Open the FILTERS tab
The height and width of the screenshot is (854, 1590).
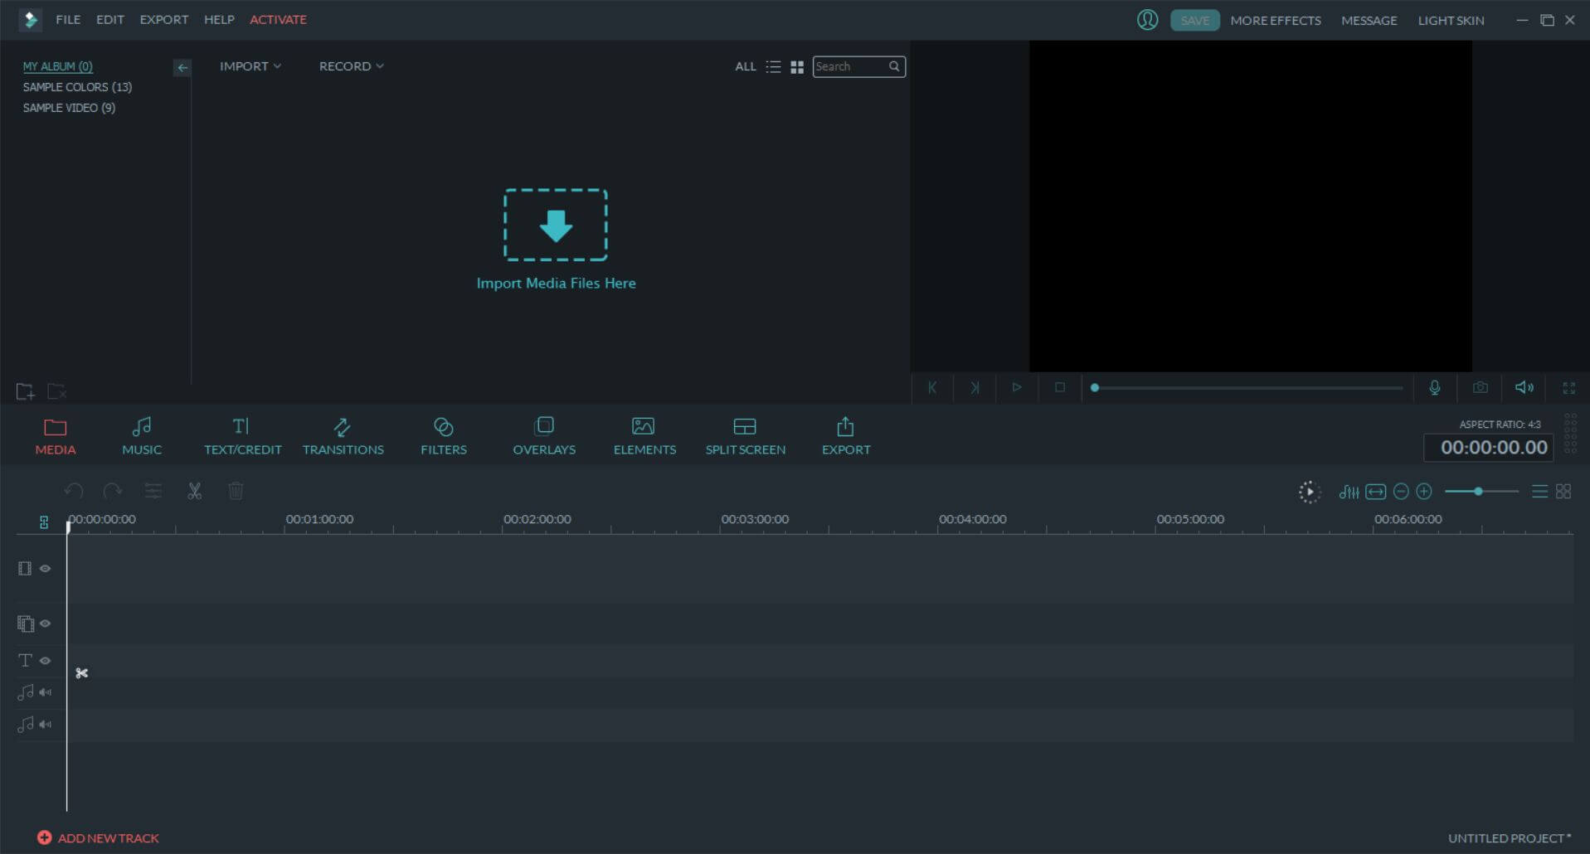444,436
